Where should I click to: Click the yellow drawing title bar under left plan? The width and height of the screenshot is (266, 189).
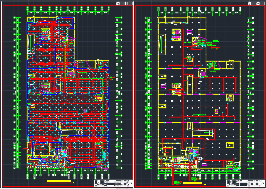tap(59, 181)
